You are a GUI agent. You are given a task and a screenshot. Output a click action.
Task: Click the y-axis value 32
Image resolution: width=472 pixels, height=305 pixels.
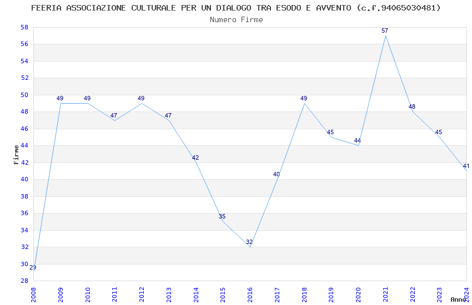pyautogui.click(x=24, y=247)
